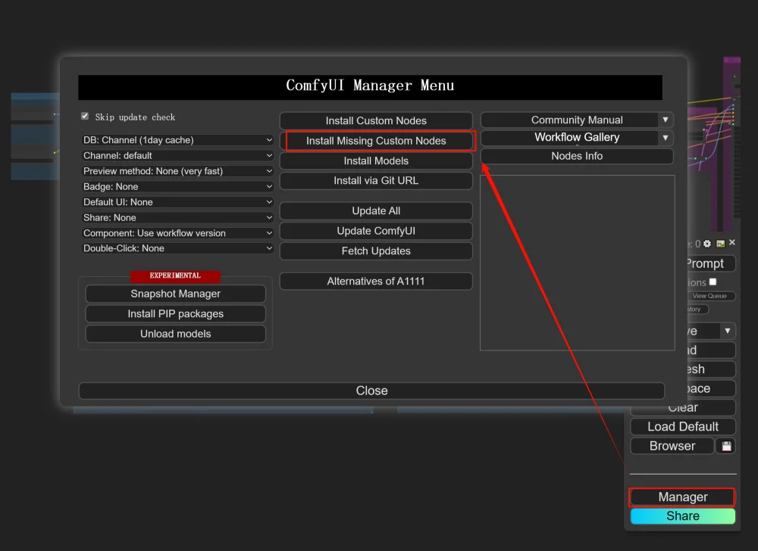This screenshot has height=551, width=758.
Task: Tick the Extra options checkbox in side panel
Action: pos(713,282)
